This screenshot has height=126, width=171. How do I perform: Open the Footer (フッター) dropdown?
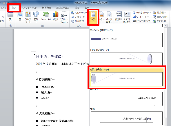(x=101, y=17)
